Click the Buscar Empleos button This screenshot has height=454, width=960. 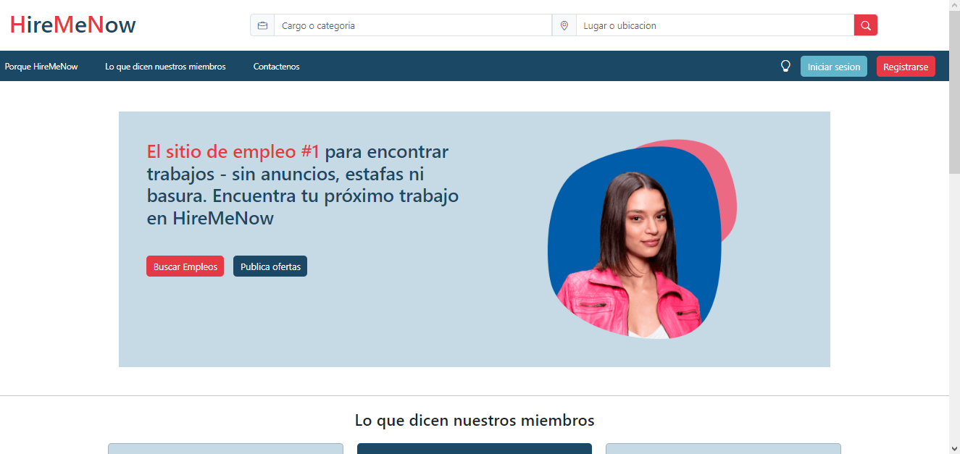[x=185, y=266]
